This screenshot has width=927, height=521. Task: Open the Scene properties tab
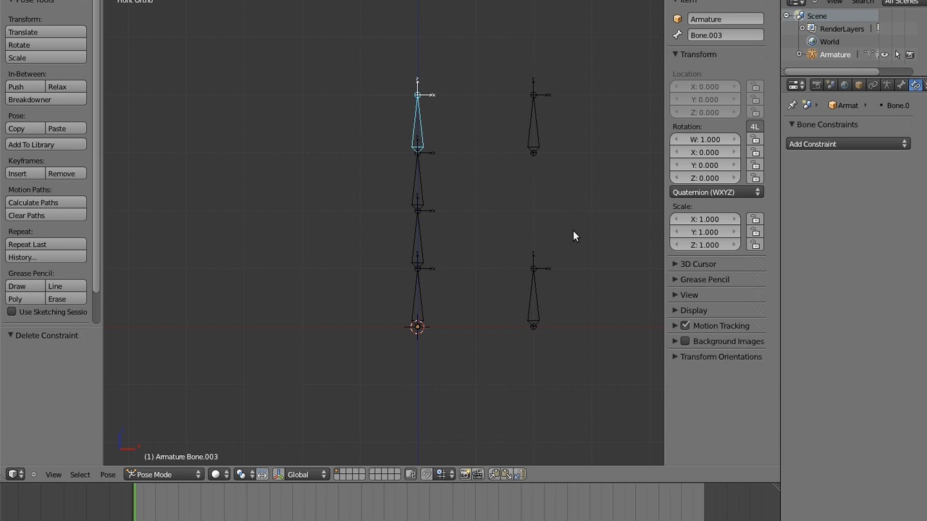[831, 85]
